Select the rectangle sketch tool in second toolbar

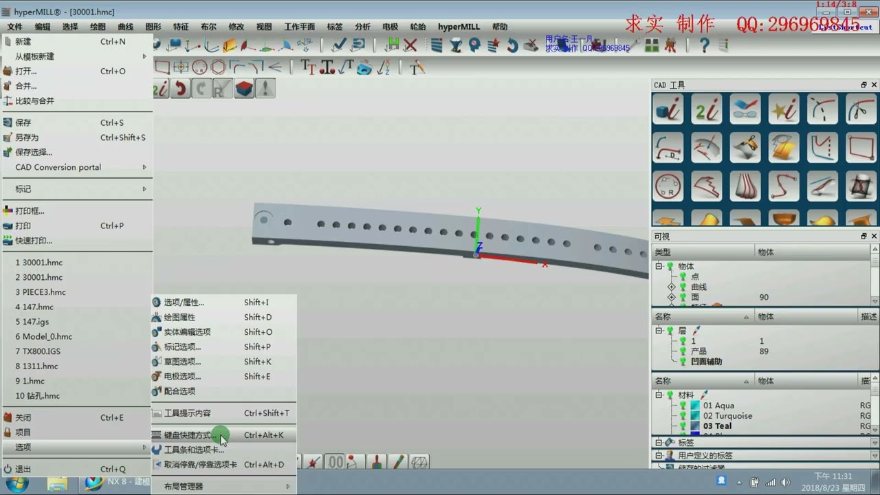162,67
